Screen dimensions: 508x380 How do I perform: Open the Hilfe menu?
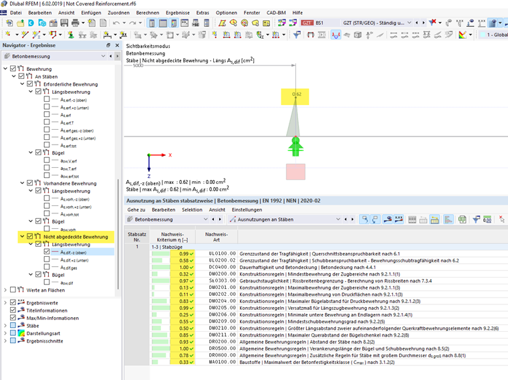coord(297,13)
